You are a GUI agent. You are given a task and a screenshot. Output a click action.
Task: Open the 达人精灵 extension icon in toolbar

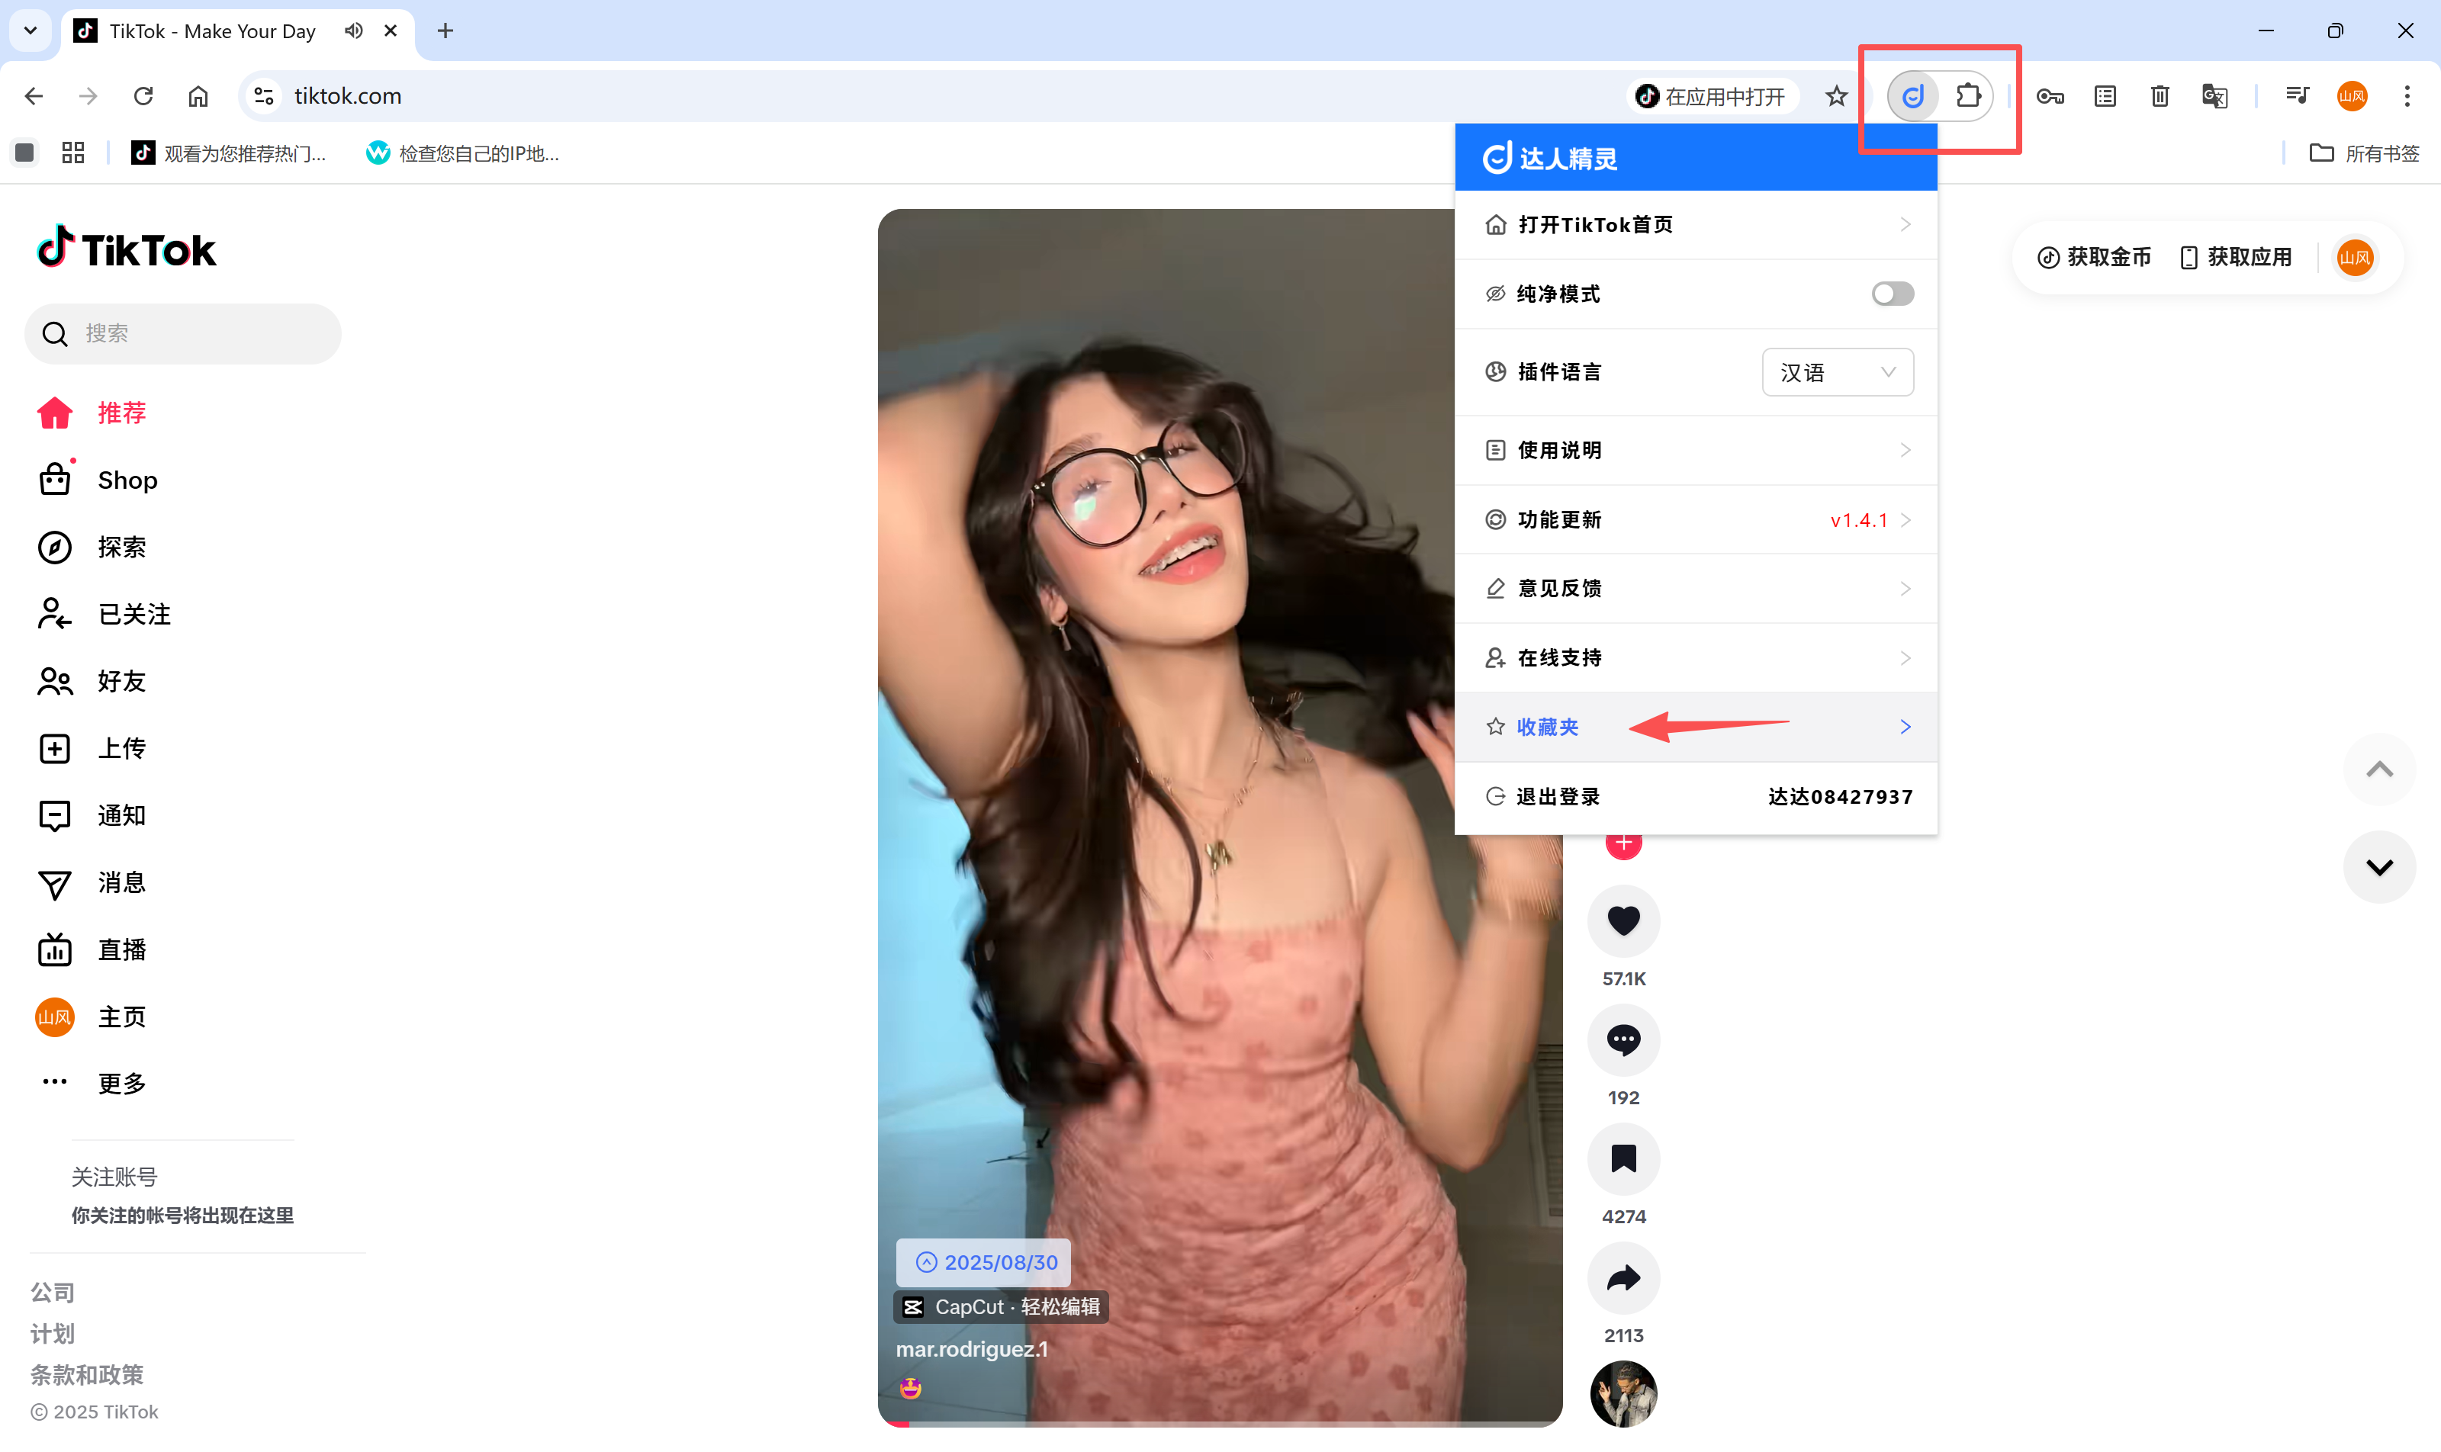coord(1912,96)
